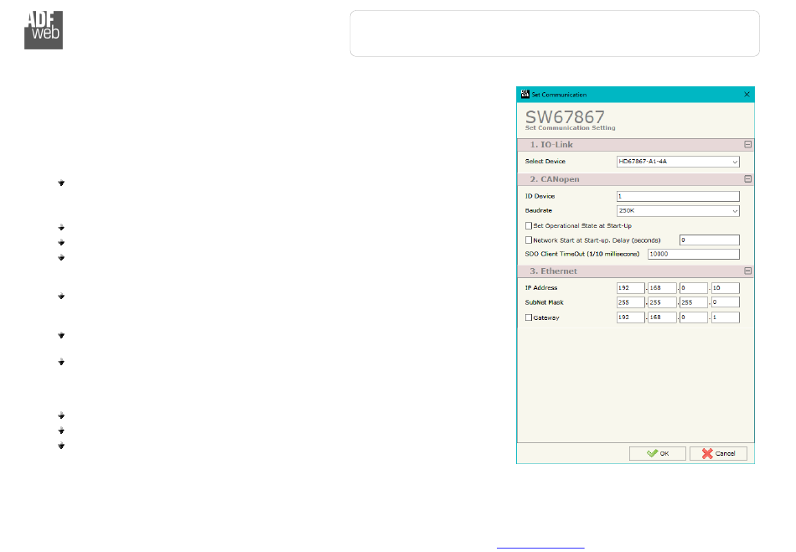Collapse the 3. Ethernet section
The image size is (796, 552).
click(x=747, y=271)
